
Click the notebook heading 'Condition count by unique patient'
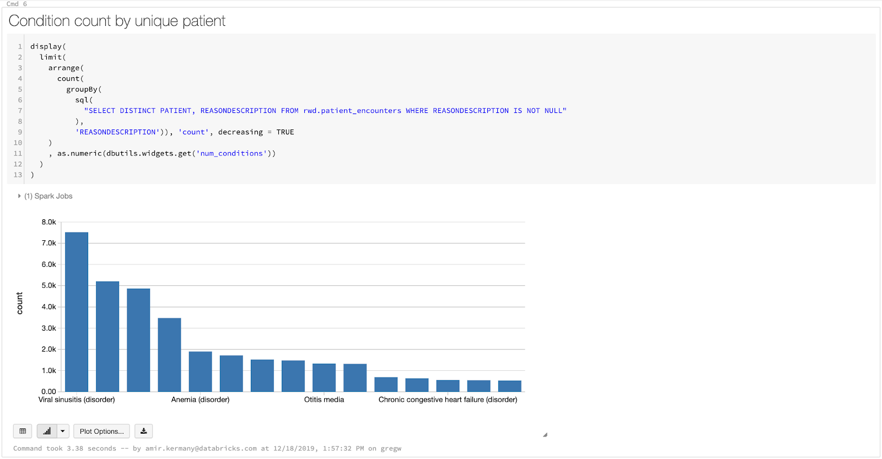(x=117, y=21)
